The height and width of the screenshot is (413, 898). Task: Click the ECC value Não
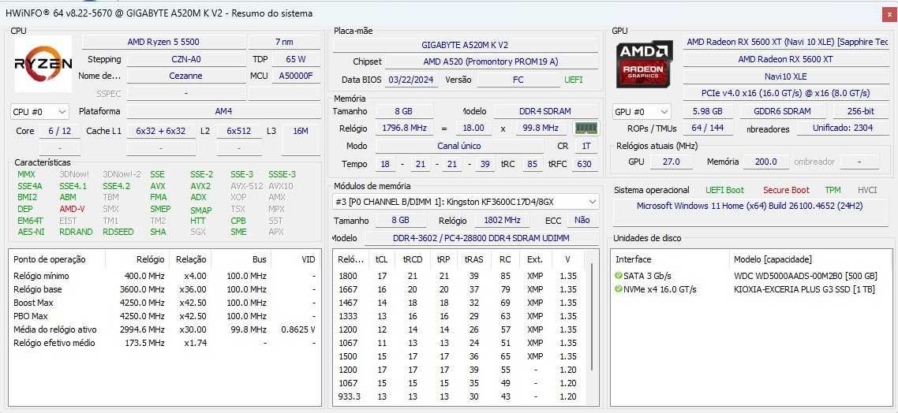(x=582, y=220)
